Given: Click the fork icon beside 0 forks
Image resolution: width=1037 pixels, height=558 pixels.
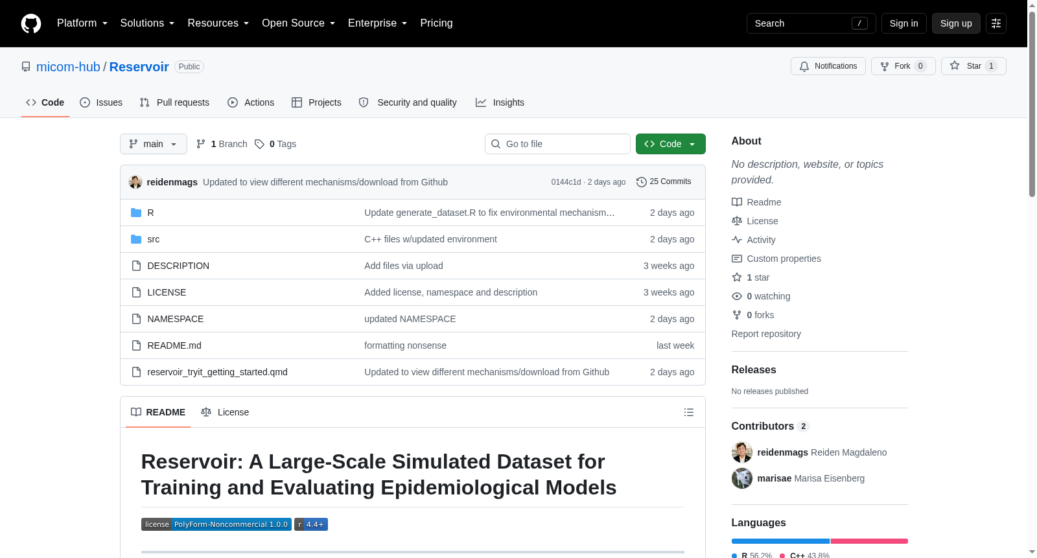Looking at the screenshot, I should pos(737,315).
